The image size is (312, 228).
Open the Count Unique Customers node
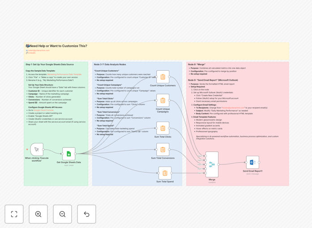tap(163, 77)
